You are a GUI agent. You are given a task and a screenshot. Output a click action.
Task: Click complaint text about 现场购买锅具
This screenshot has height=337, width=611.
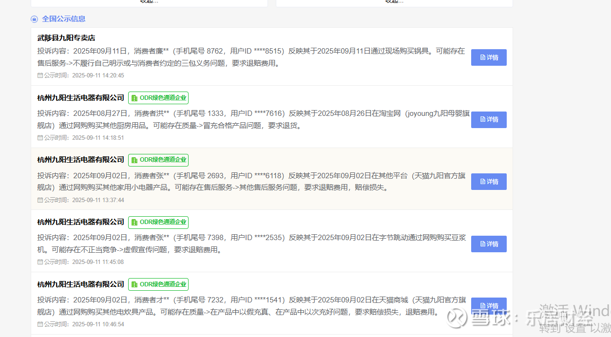point(251,57)
